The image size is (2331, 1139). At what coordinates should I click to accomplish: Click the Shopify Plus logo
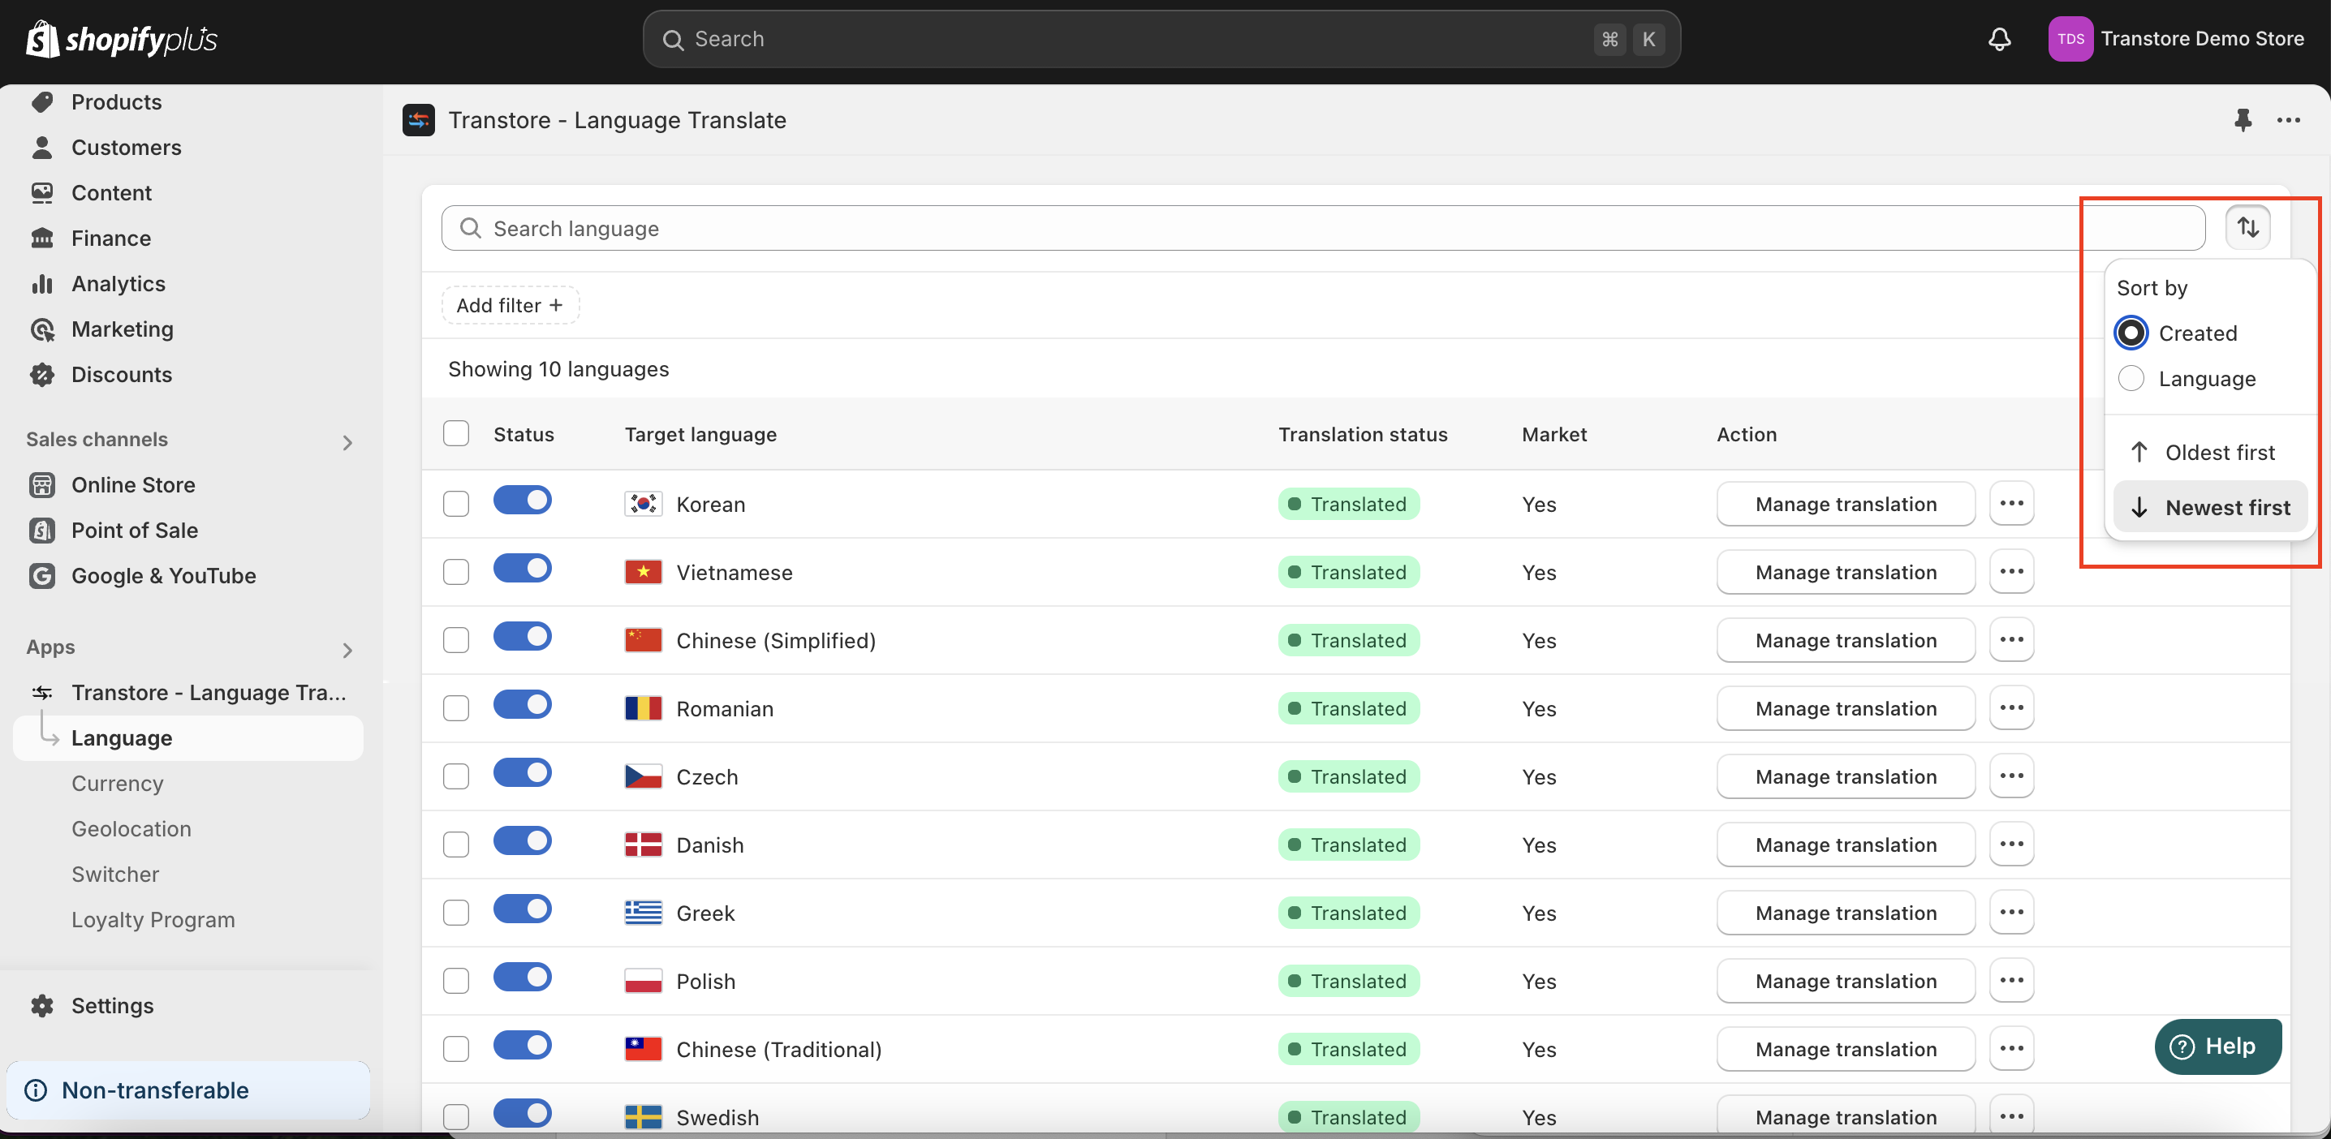point(123,39)
